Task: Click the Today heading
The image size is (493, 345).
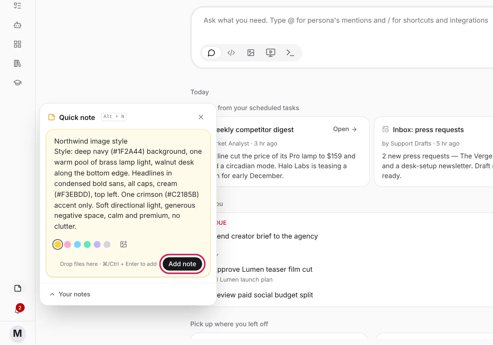Action: coord(200,92)
